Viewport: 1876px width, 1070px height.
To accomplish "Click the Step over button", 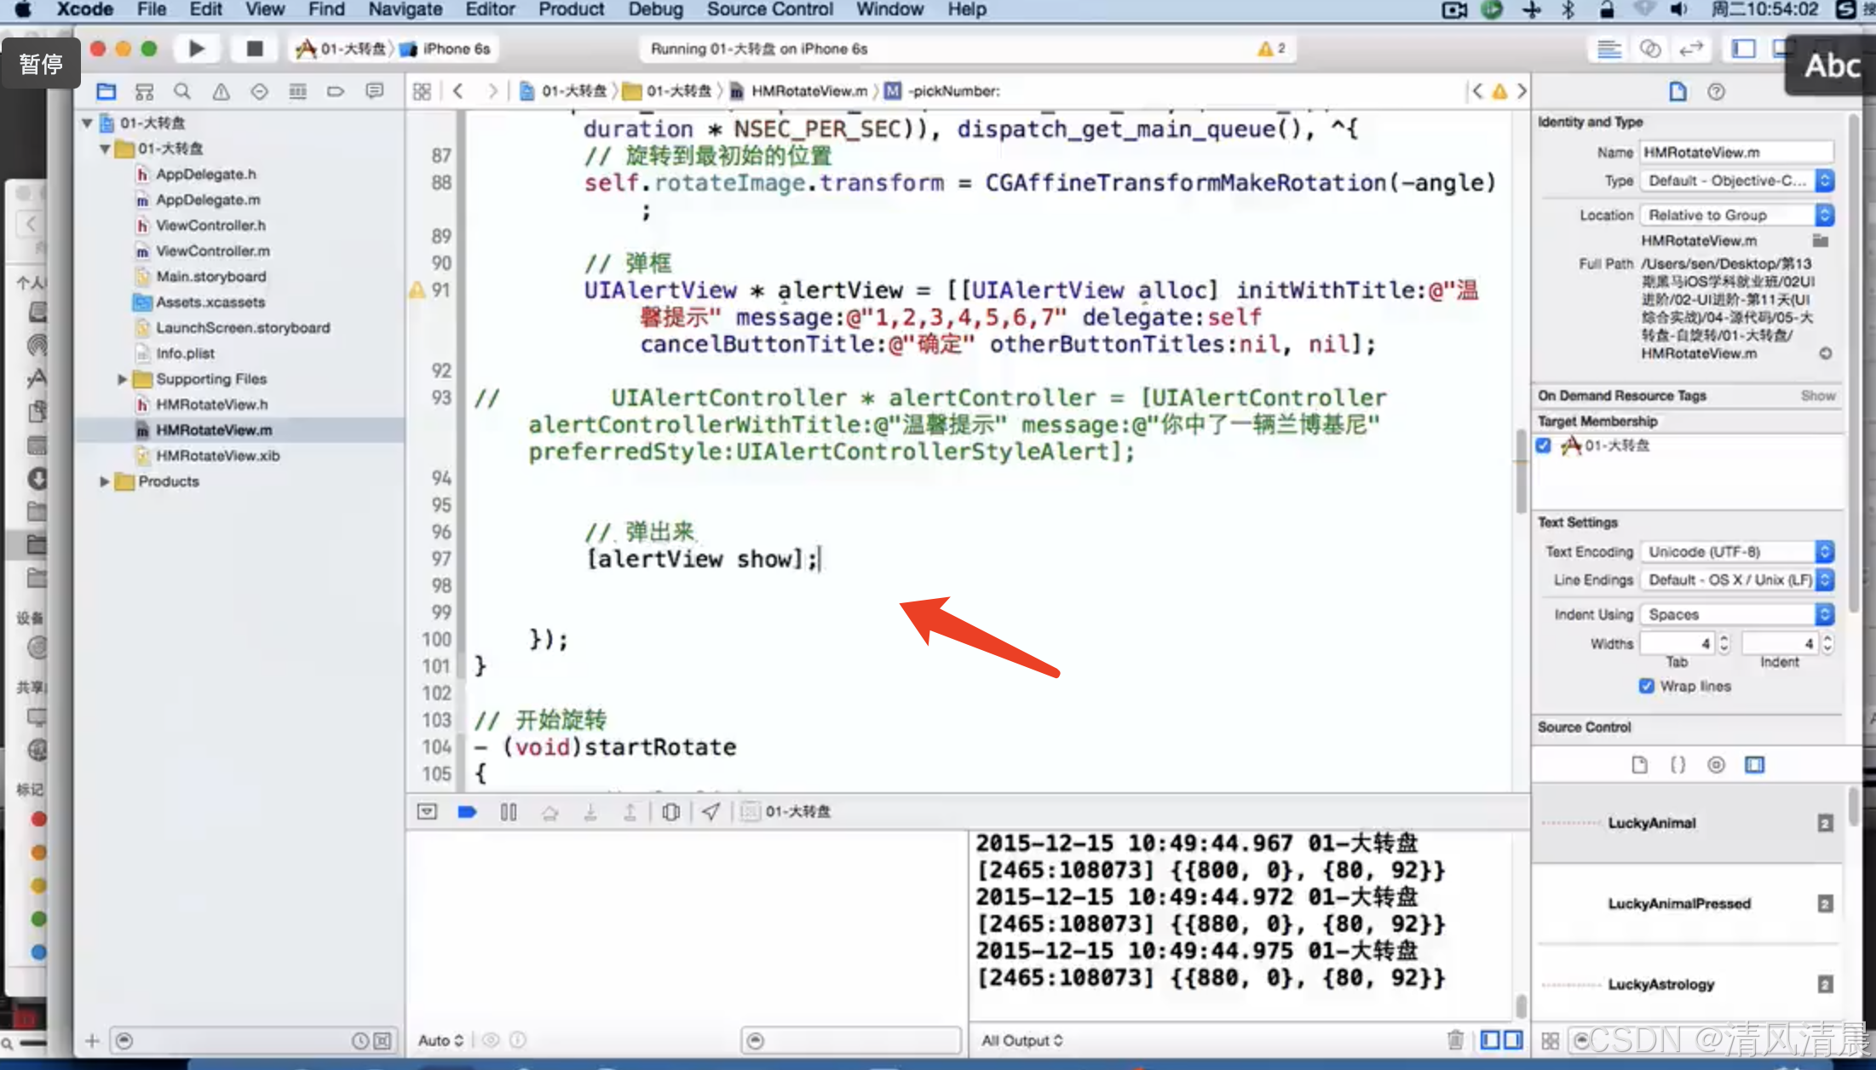I will tap(550, 812).
